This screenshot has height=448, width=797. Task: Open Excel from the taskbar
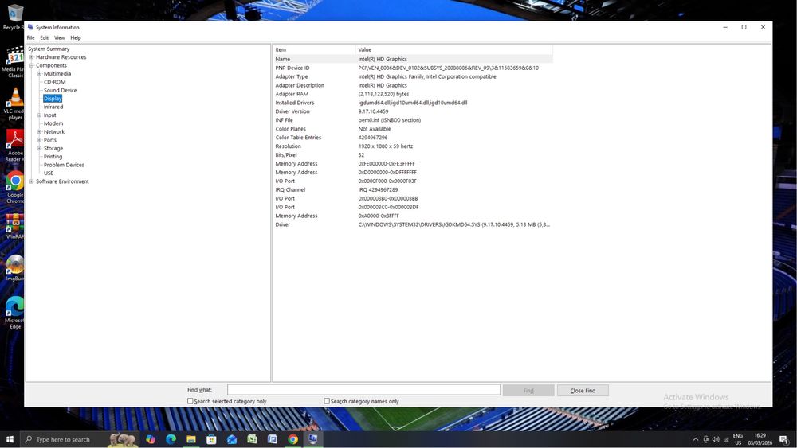[252, 439]
